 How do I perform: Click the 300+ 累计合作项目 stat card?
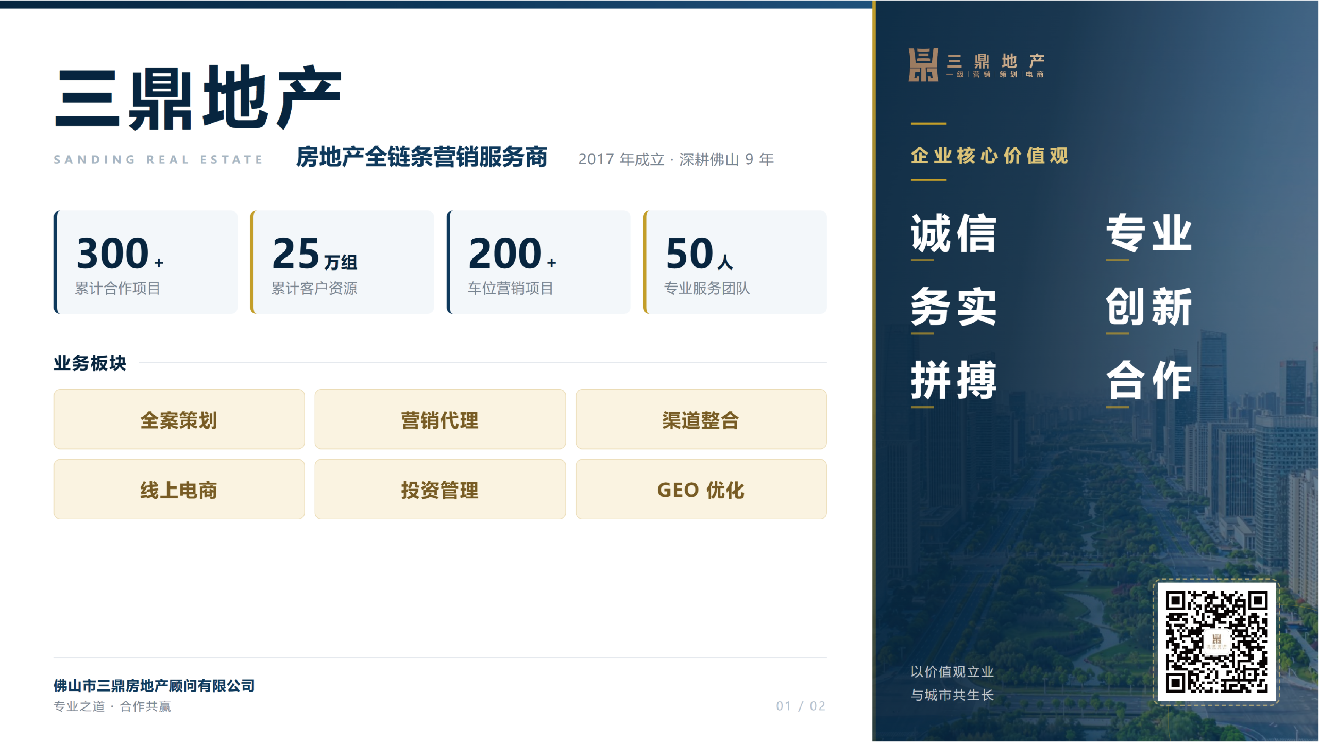tap(146, 262)
